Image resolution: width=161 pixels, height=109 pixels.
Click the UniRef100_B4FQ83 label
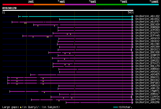coord(147,83)
